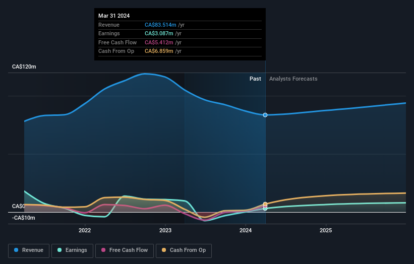
Task: Click the CA$5.412m free cash flow value
Action: 159,42
